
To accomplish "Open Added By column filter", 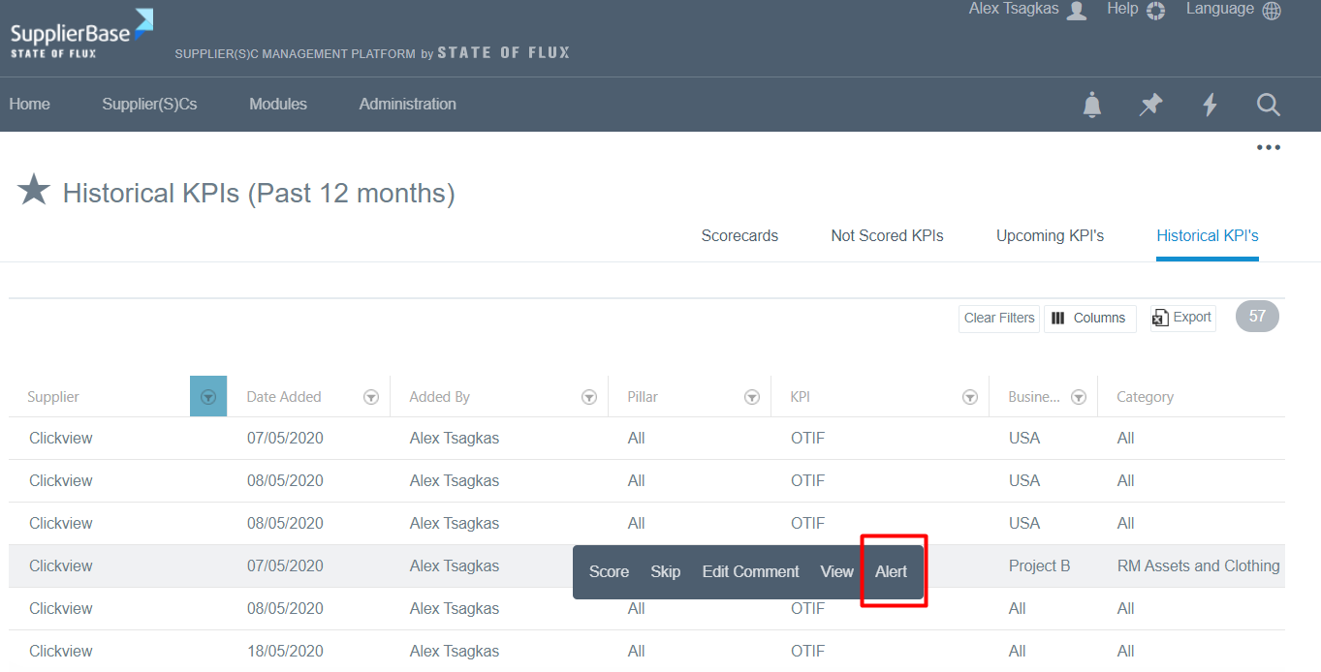I will point(588,397).
